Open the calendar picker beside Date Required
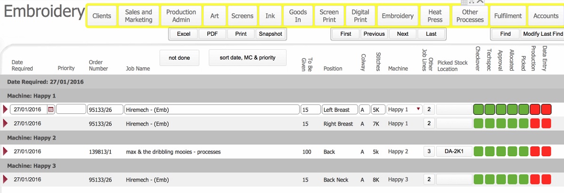This screenshot has width=564, height=193. [51, 110]
